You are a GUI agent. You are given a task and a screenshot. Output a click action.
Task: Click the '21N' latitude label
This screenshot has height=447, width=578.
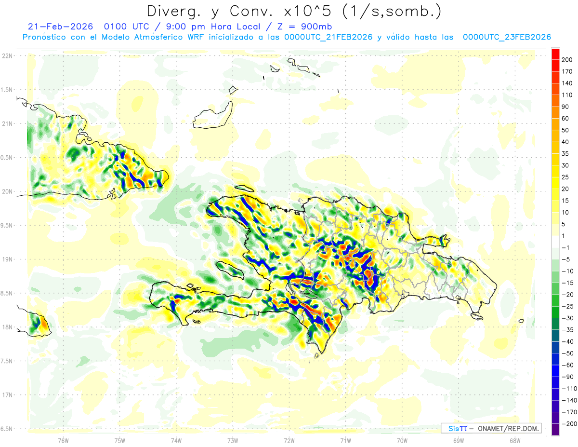[x=7, y=123]
